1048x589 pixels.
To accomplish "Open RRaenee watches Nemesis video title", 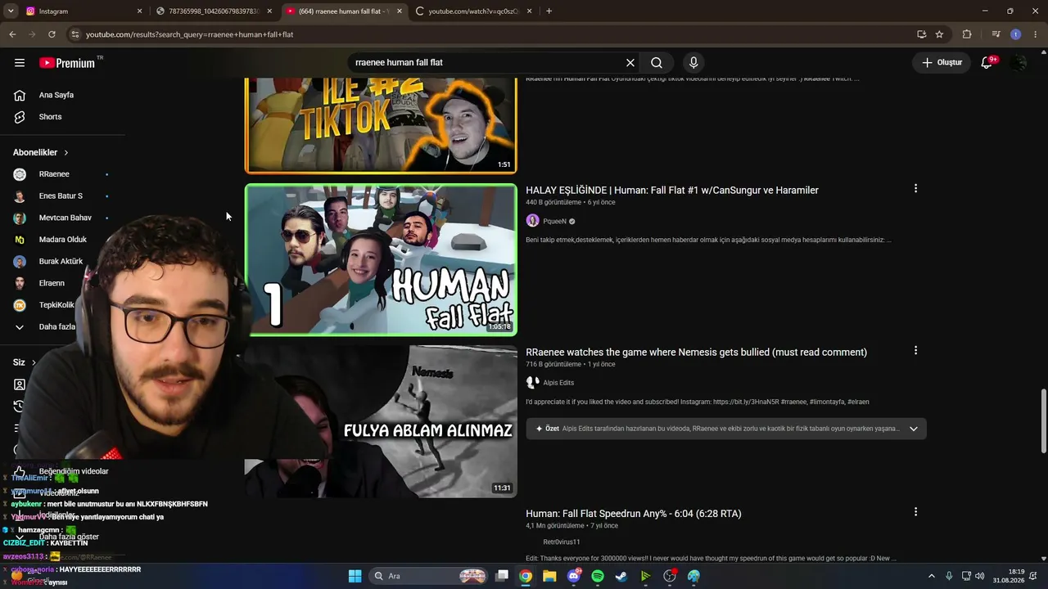I will click(696, 353).
